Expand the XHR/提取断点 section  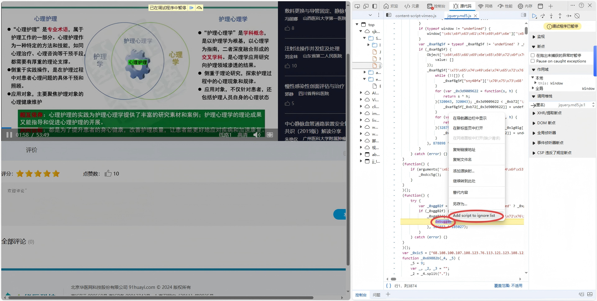tap(534, 113)
